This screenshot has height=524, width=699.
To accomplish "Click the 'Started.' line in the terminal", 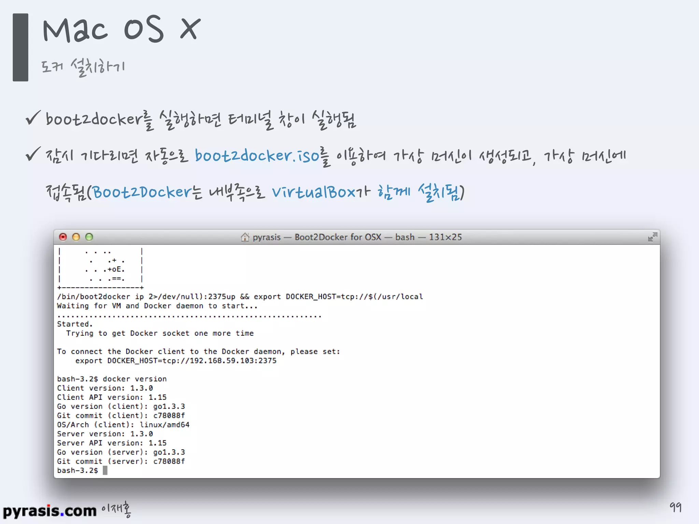I will 75,324.
